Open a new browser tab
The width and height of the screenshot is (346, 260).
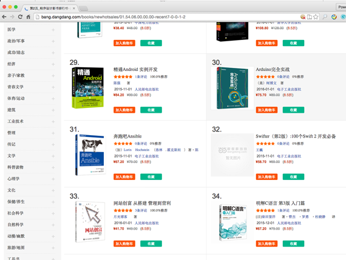83,8
